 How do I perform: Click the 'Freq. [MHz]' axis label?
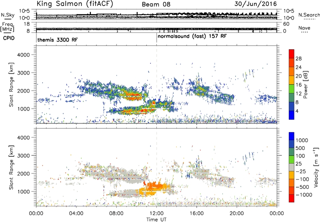click(x=7, y=27)
